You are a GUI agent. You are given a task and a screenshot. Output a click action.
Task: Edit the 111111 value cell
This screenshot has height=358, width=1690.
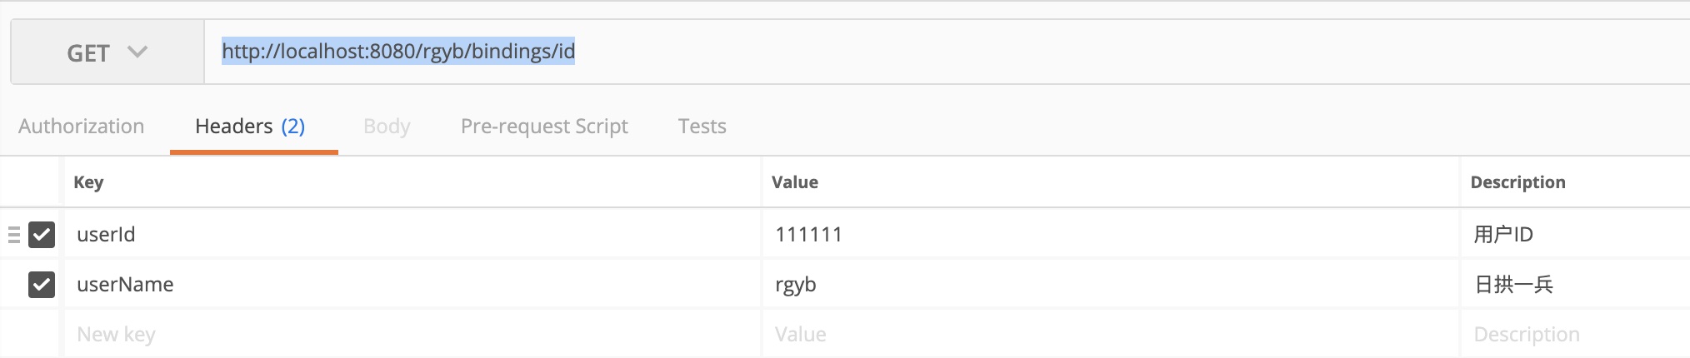1108,235
